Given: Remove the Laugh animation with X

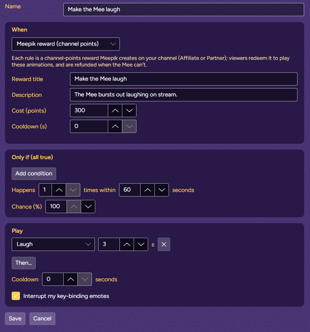Looking at the screenshot, I should click(164, 244).
